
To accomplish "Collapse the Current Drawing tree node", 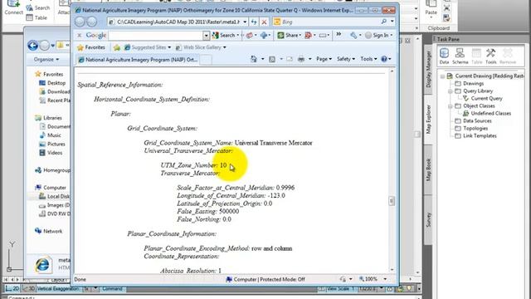I will click(442, 76).
